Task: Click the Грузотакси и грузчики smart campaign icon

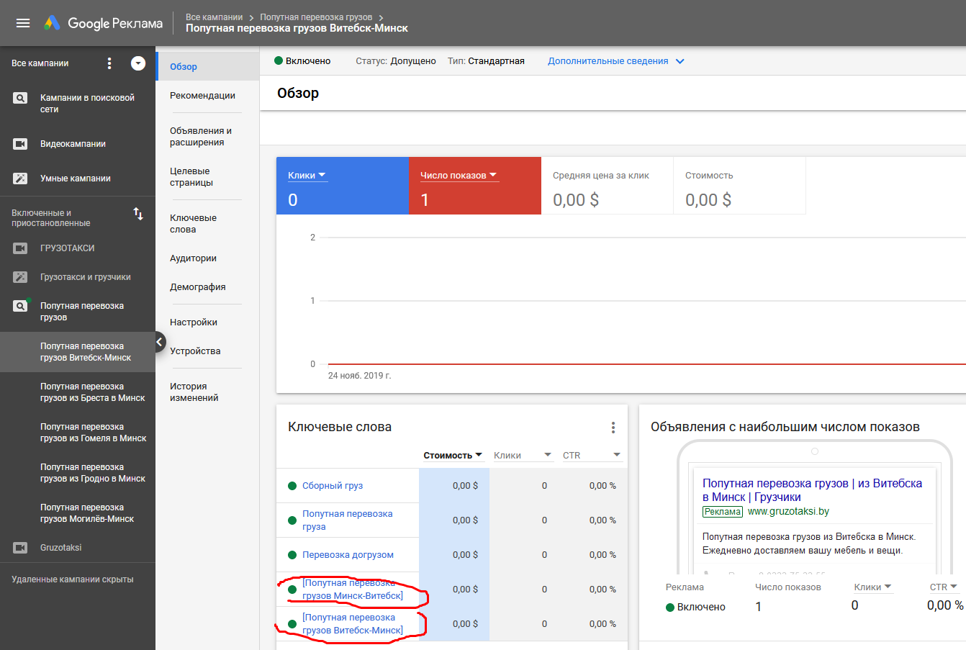Action: (x=21, y=277)
